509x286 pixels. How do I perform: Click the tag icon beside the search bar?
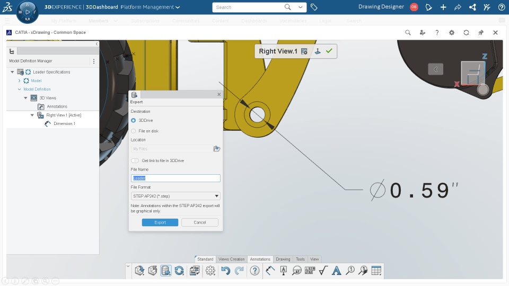(314, 7)
